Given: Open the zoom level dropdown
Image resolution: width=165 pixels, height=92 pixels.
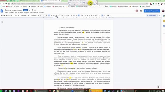Looking at the screenshot, I should click(16, 15).
